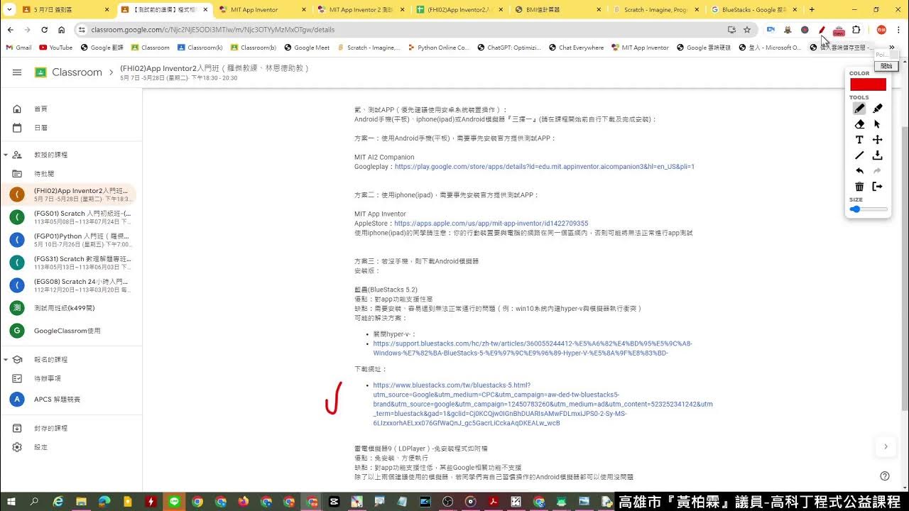
Task: Open the BlueStacks Hyper-V support link
Action: coord(532,348)
